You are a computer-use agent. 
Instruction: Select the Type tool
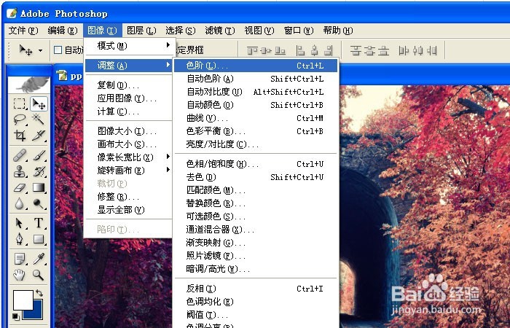[39, 223]
